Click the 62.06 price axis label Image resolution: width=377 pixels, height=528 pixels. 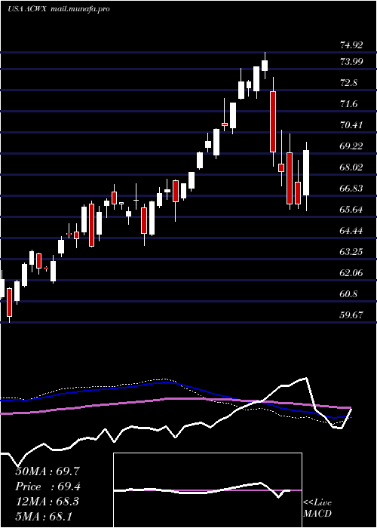coord(351,273)
